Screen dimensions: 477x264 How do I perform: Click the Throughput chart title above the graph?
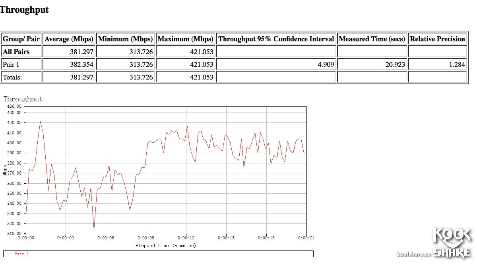tap(23, 99)
